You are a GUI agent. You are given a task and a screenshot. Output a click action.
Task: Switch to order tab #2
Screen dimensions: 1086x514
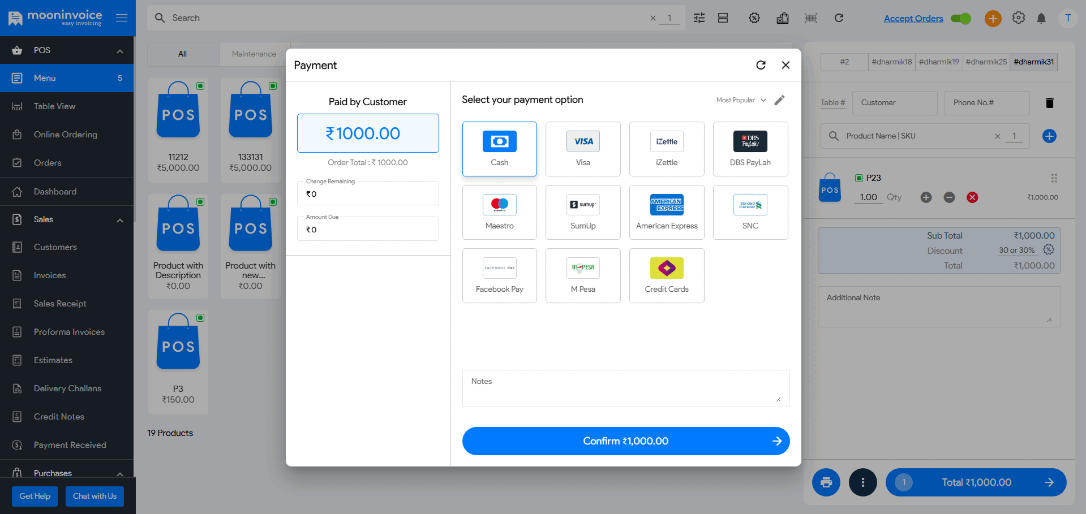pyautogui.click(x=844, y=62)
